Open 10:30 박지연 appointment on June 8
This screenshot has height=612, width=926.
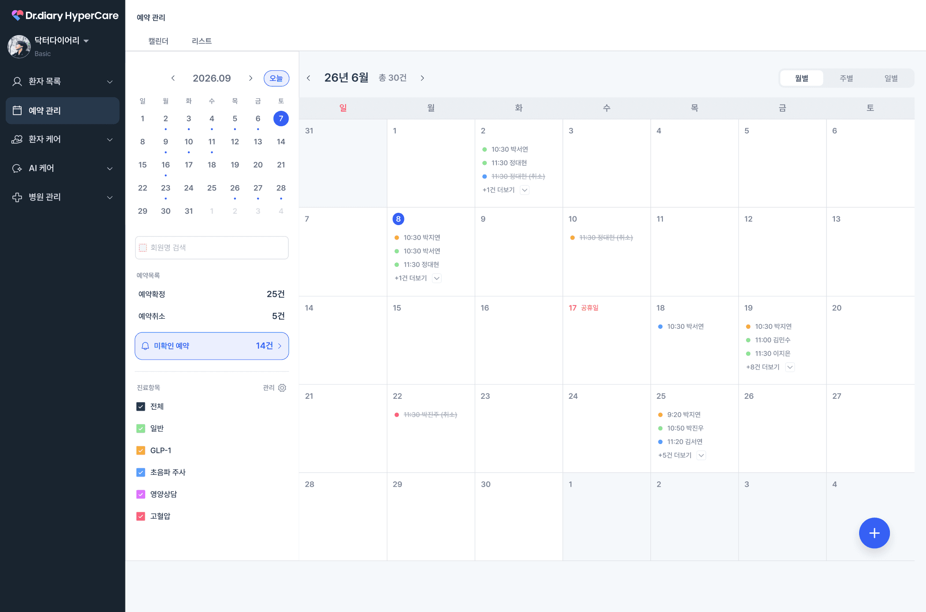point(417,237)
